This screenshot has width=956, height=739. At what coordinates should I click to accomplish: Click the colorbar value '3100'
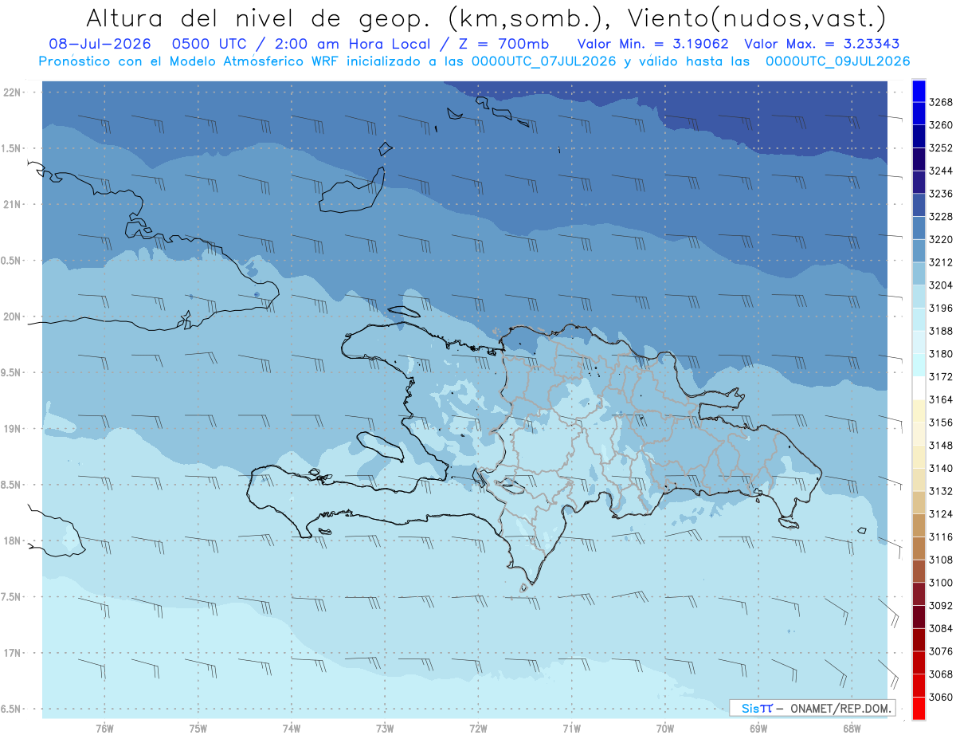(x=940, y=583)
